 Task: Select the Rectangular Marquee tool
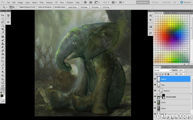tap(3, 19)
